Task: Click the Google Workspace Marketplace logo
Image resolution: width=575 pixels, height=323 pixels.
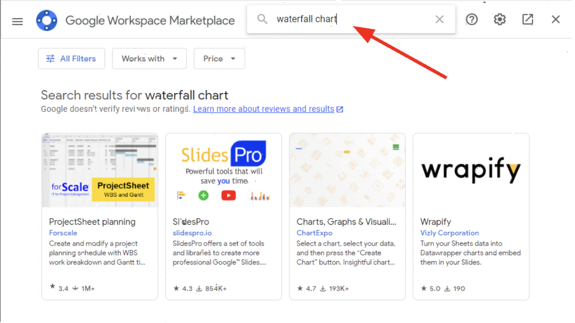Action: click(x=47, y=20)
